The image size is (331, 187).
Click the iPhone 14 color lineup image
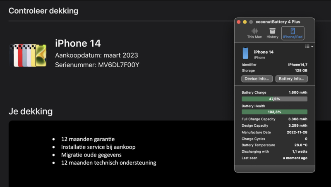point(28,55)
